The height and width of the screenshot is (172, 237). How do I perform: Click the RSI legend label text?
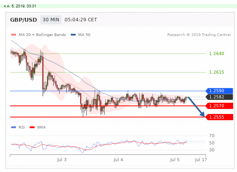point(22,127)
